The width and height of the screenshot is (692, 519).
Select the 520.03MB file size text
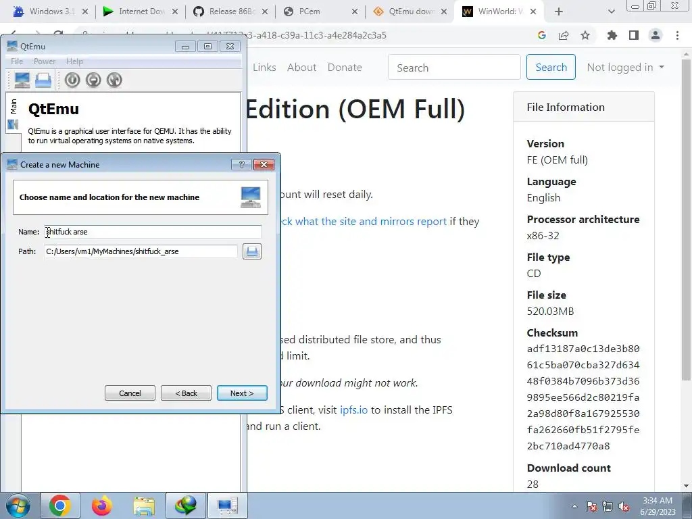pyautogui.click(x=550, y=312)
